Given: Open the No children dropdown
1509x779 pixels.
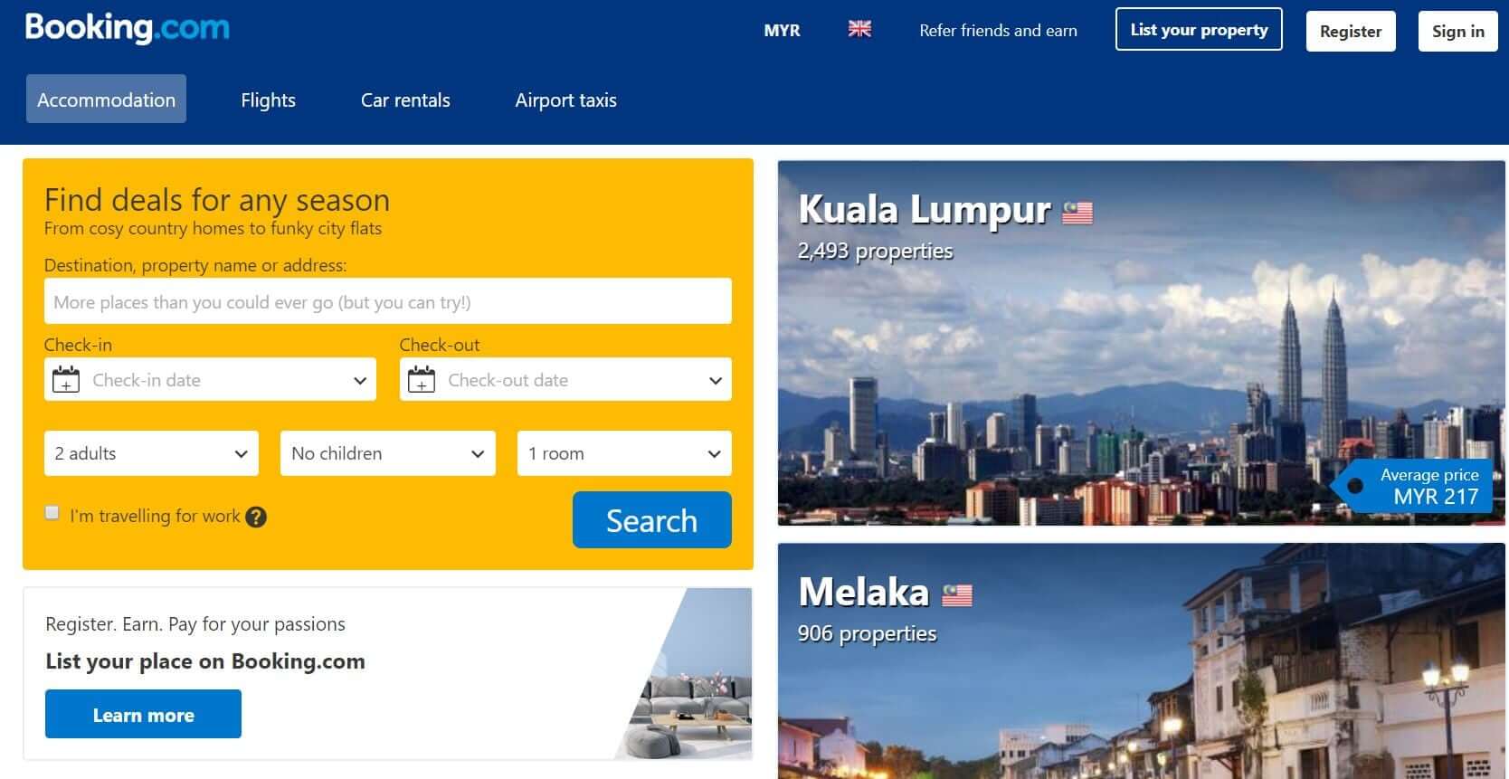Looking at the screenshot, I should point(388,453).
